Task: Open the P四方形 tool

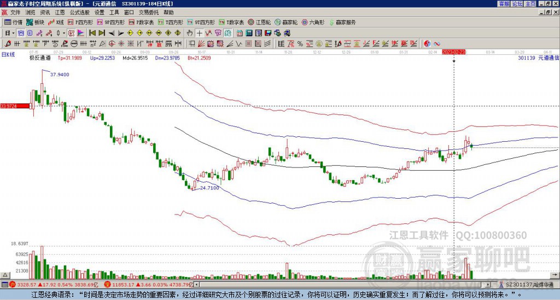Action: (x=80, y=22)
